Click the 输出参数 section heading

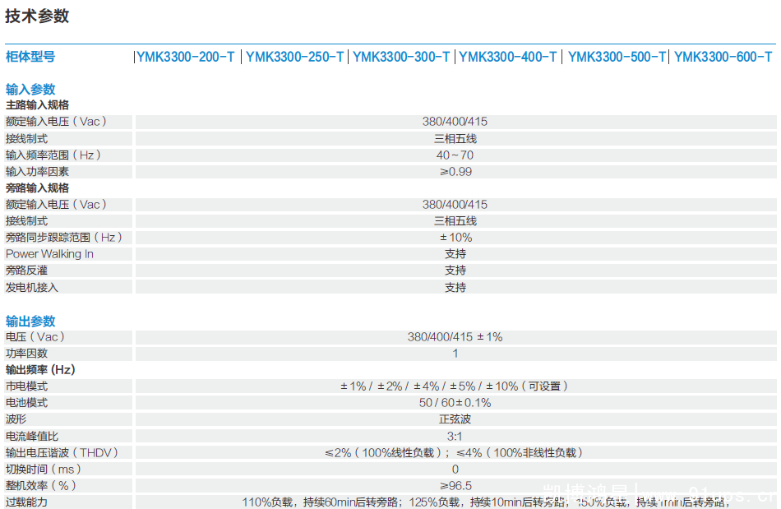click(x=30, y=321)
